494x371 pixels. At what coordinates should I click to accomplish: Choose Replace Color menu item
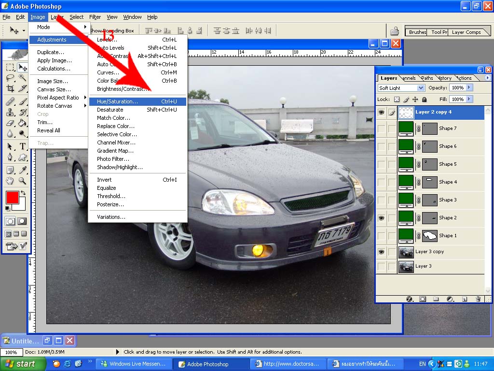coord(137,126)
